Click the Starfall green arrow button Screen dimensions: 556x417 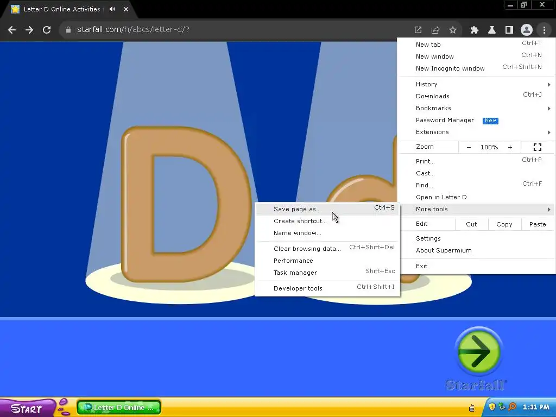click(x=479, y=351)
